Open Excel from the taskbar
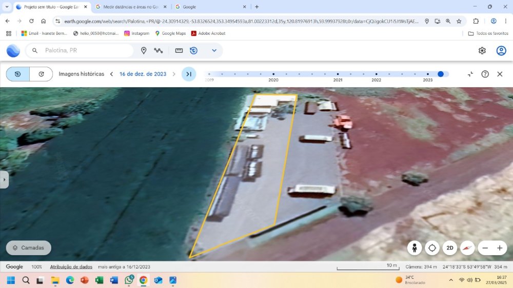This screenshot has width=513, height=288. [99, 280]
